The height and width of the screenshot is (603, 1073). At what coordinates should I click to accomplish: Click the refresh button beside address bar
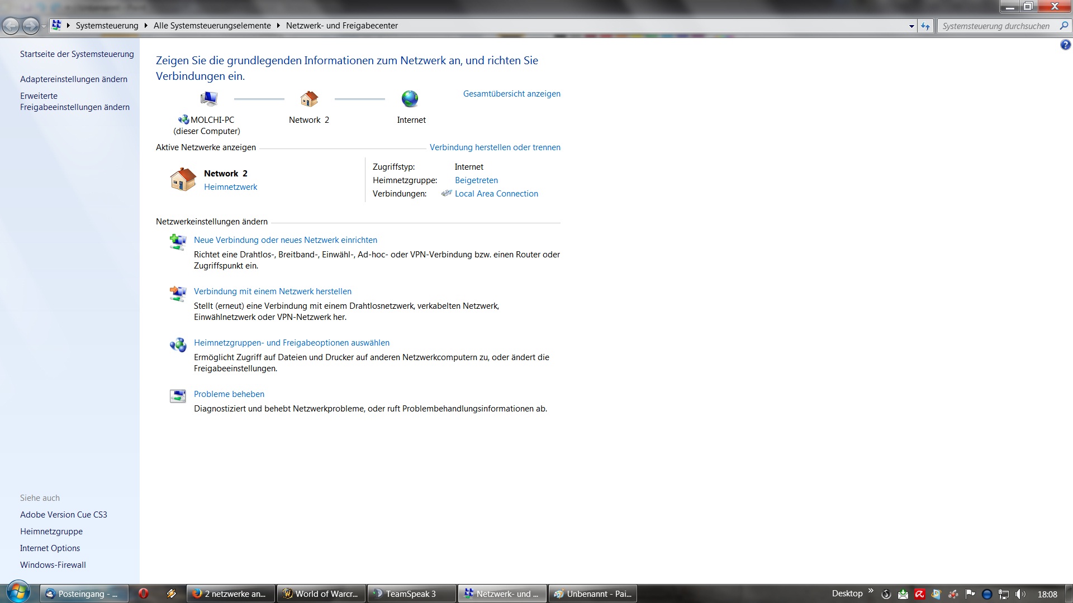coord(925,26)
